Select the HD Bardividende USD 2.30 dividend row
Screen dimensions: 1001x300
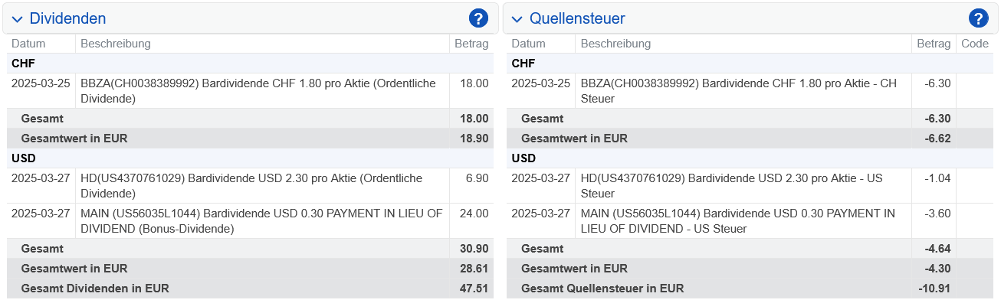click(250, 186)
